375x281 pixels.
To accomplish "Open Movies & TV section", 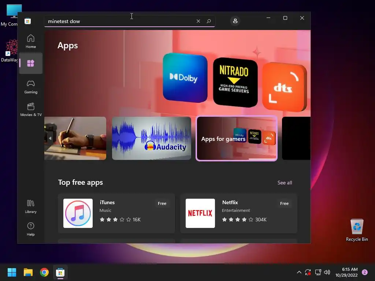I will pyautogui.click(x=31, y=110).
